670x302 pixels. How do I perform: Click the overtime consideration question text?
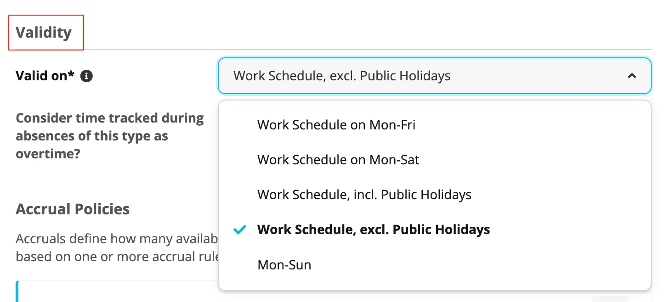coord(110,136)
